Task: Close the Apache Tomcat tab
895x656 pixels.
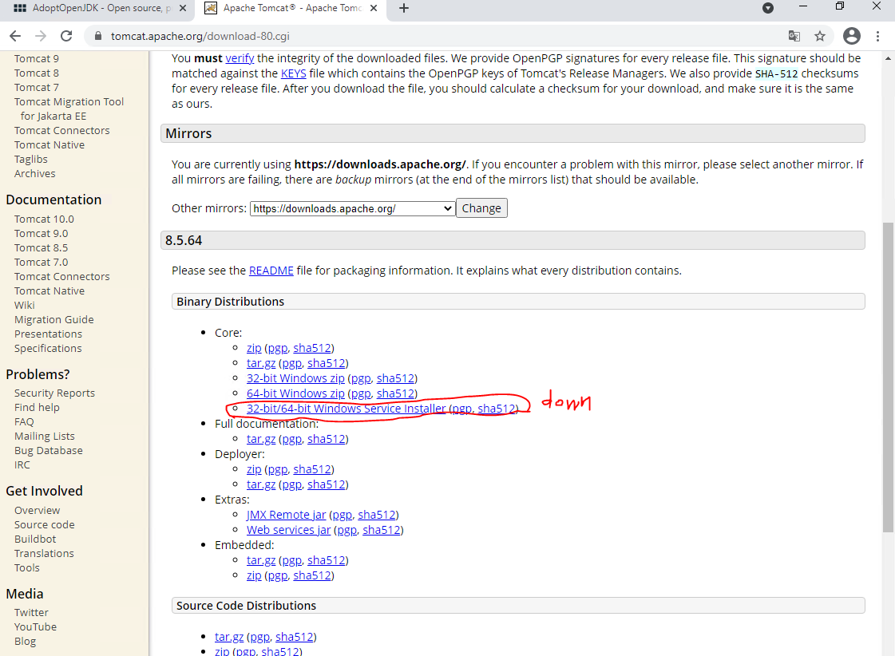Action: (x=374, y=8)
